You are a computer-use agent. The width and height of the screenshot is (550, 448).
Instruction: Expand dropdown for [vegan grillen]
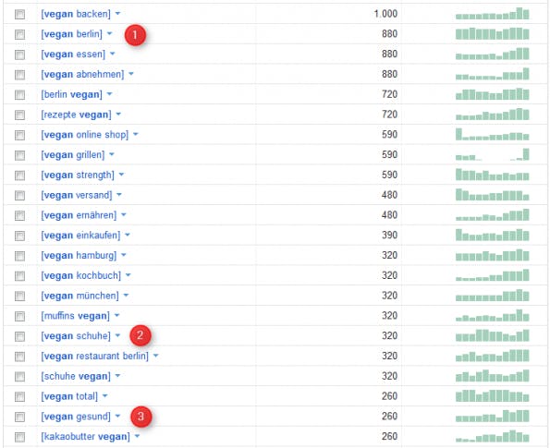click(x=112, y=154)
